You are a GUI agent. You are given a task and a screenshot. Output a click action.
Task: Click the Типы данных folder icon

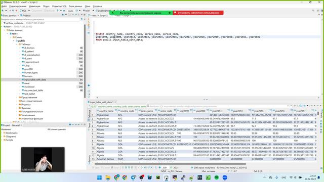pos(20,115)
